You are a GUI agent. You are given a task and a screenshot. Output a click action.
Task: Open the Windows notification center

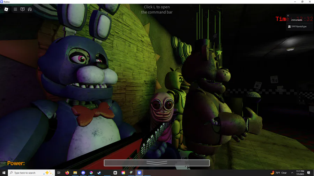point(309,173)
